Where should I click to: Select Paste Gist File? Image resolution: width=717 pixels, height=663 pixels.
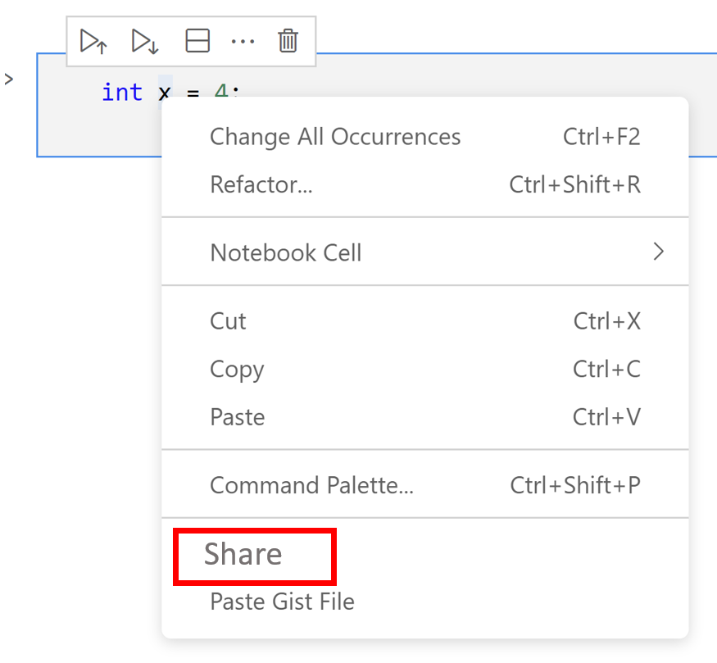tap(281, 602)
